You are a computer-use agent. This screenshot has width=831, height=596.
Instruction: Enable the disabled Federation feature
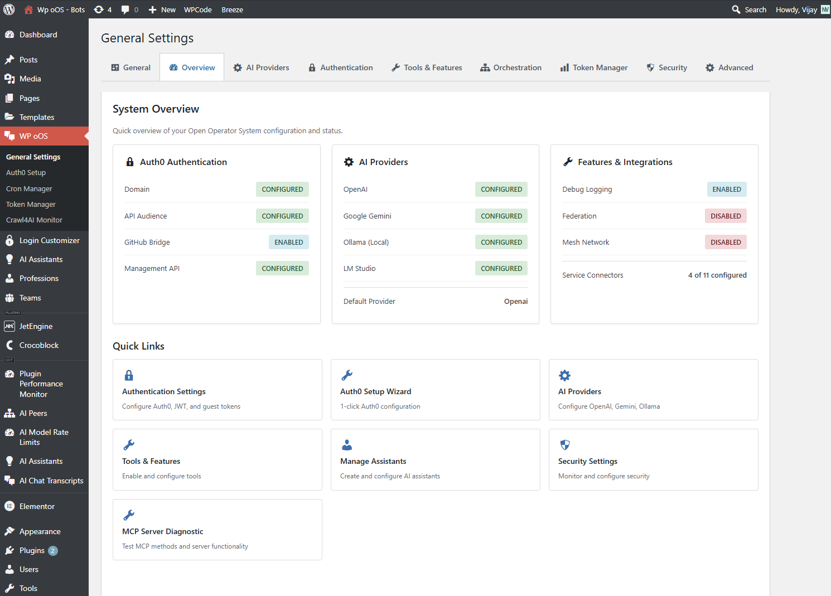725,216
